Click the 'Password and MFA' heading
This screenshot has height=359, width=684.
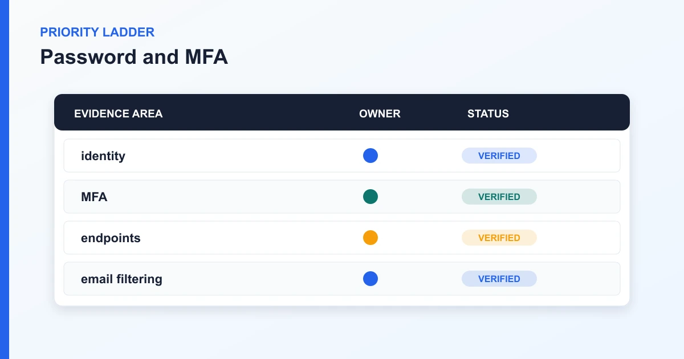(134, 57)
